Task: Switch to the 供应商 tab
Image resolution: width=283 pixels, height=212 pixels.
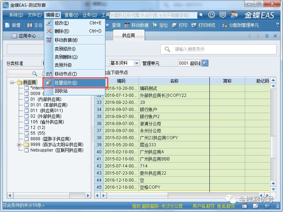Action: 128,36
